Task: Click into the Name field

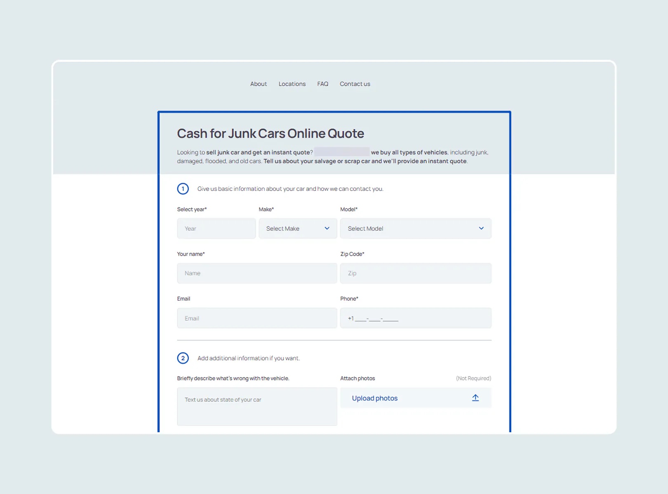Action: pyautogui.click(x=257, y=273)
